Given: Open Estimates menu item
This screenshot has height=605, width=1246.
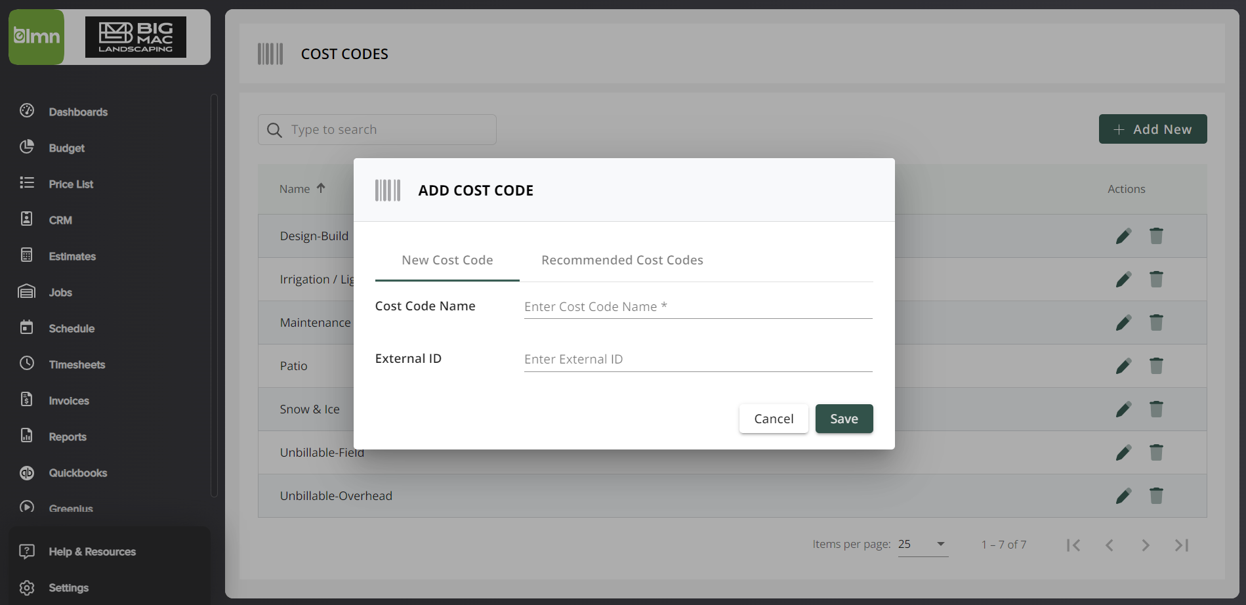Looking at the screenshot, I should [72, 257].
